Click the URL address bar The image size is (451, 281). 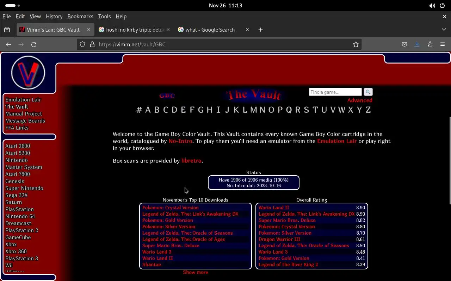pyautogui.click(x=218, y=44)
